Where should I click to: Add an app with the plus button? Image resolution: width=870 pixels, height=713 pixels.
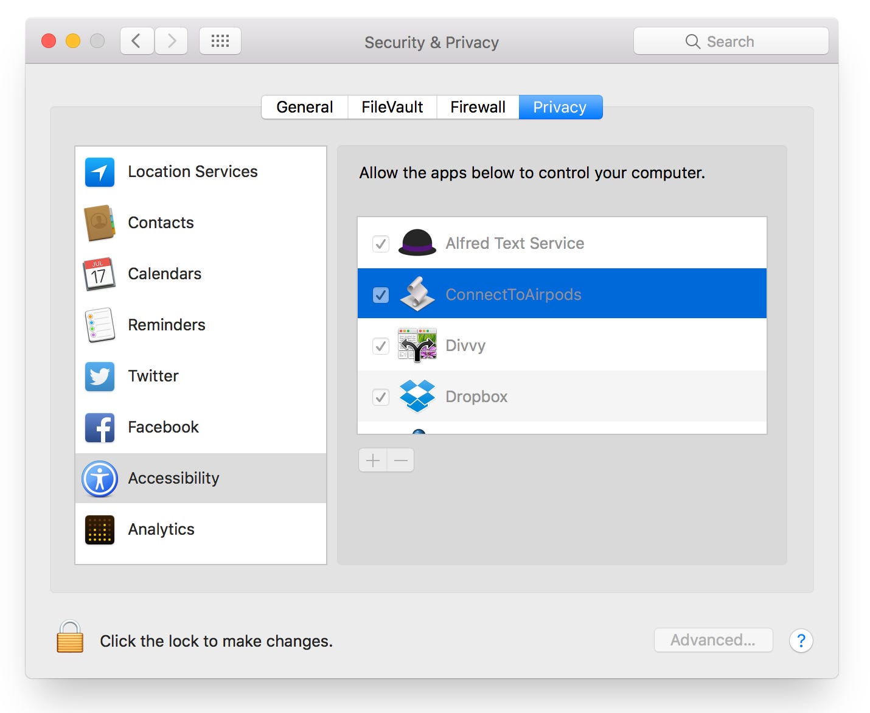pyautogui.click(x=373, y=461)
